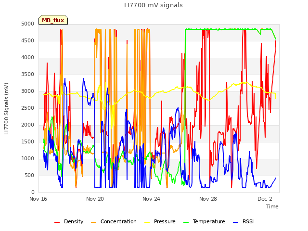Click the 1000 y-axis tick label
Screen dimensions: 308x231
(28, 158)
